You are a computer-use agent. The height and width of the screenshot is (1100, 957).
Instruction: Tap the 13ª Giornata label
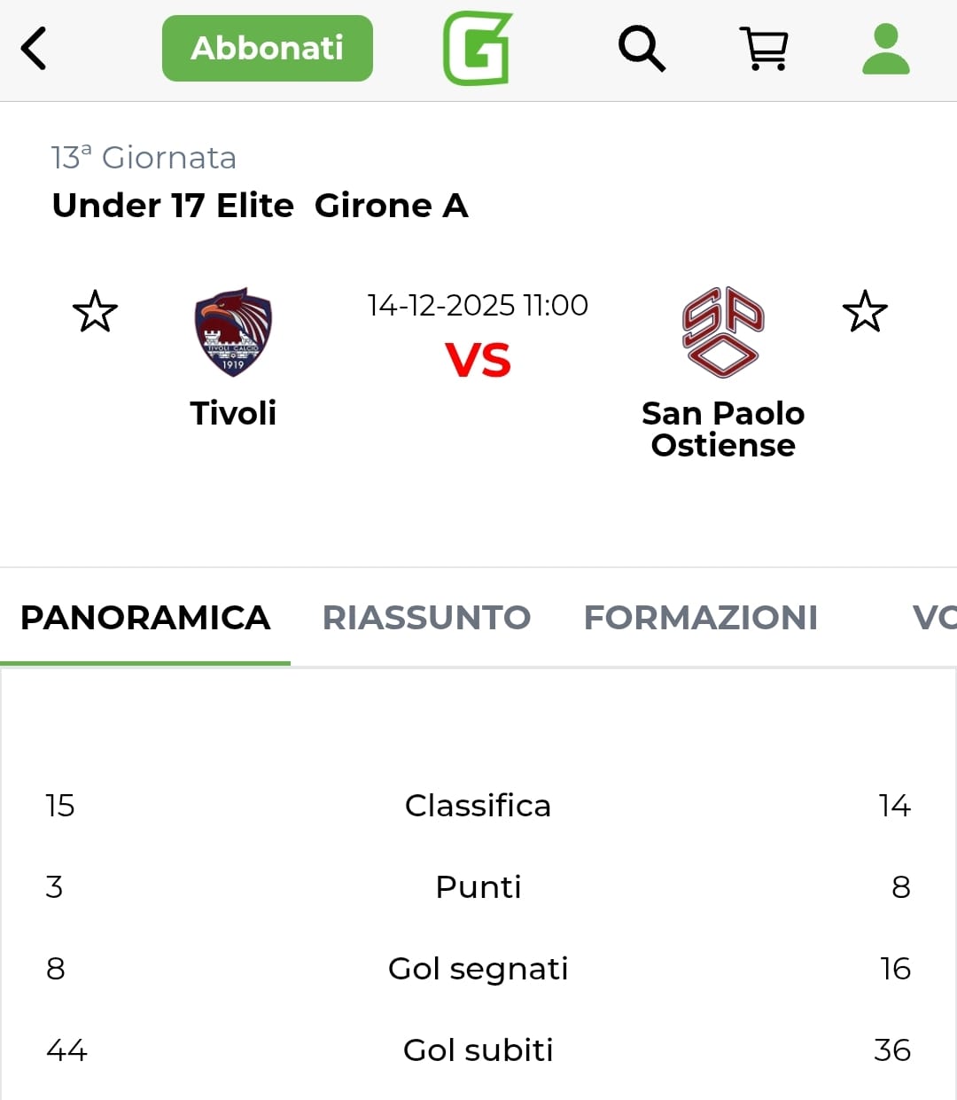(144, 158)
